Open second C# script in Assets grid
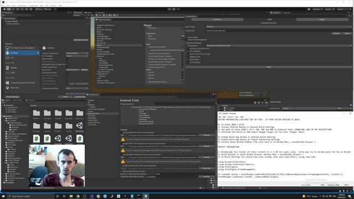Image resolution: width=354 pixels, height=199 pixels. pyautogui.click(x=47, y=139)
